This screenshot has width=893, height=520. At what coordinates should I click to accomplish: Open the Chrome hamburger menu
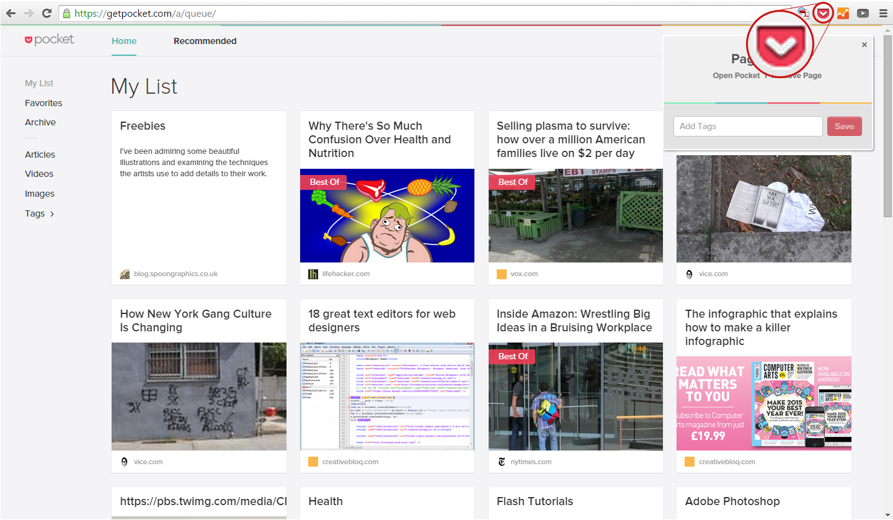882,13
